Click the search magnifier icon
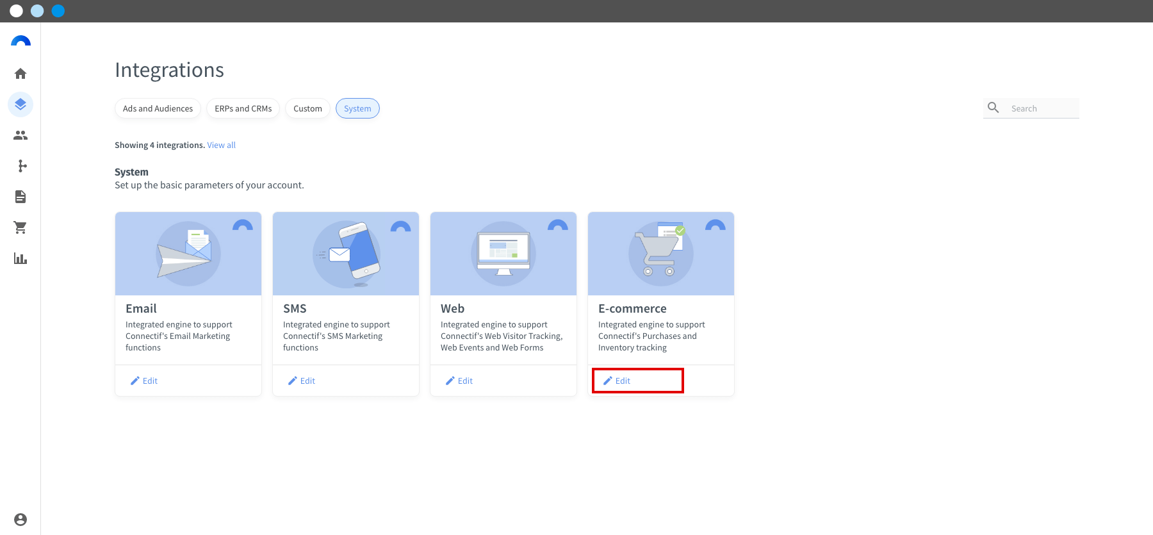The height and width of the screenshot is (535, 1153). pyautogui.click(x=994, y=108)
